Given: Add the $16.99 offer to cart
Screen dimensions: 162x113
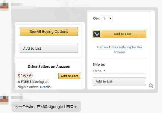Looking at the screenshot, I should coord(69,76).
